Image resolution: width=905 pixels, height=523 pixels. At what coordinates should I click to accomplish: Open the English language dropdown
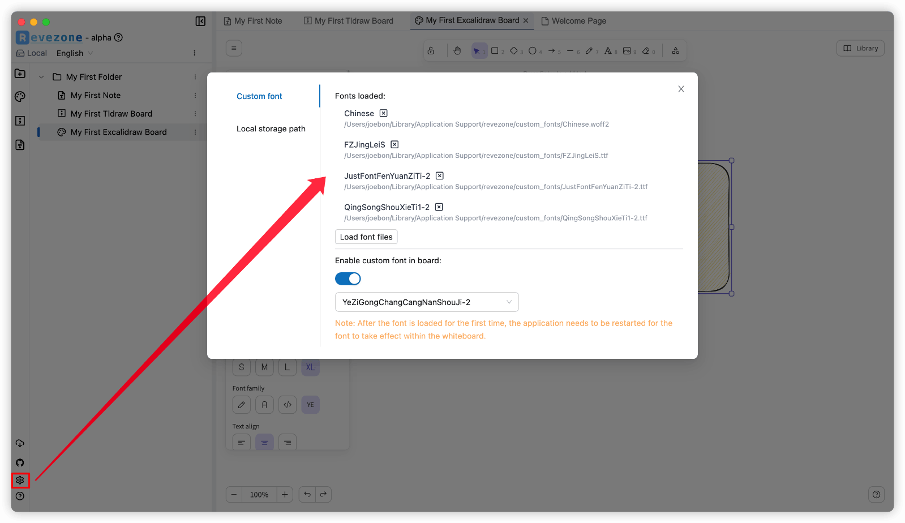(x=75, y=53)
